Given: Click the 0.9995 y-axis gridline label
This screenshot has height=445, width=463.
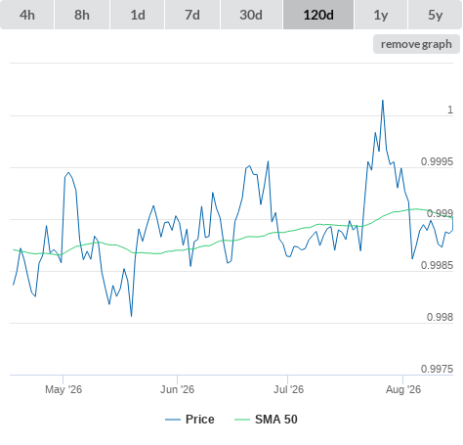Looking at the screenshot, I should point(437,161).
